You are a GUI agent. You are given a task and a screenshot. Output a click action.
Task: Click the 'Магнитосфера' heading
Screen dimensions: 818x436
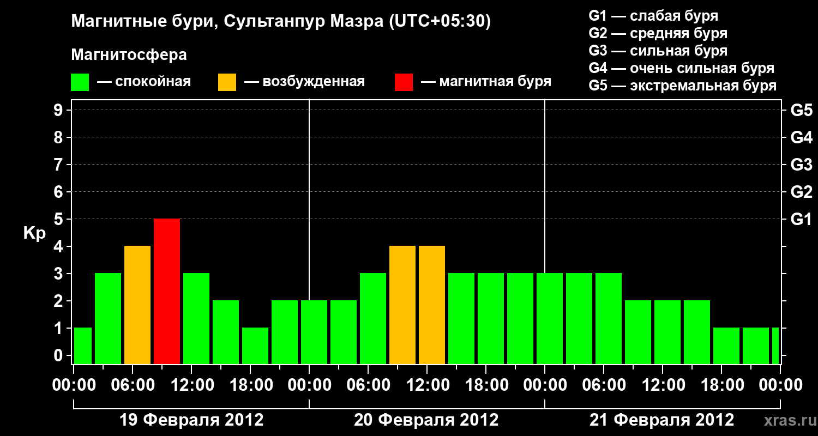(x=129, y=55)
